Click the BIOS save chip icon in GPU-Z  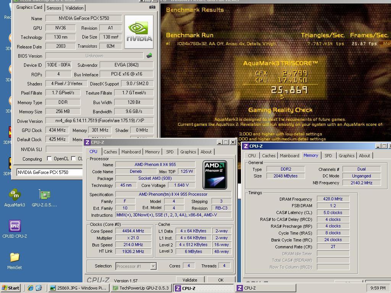(149, 56)
